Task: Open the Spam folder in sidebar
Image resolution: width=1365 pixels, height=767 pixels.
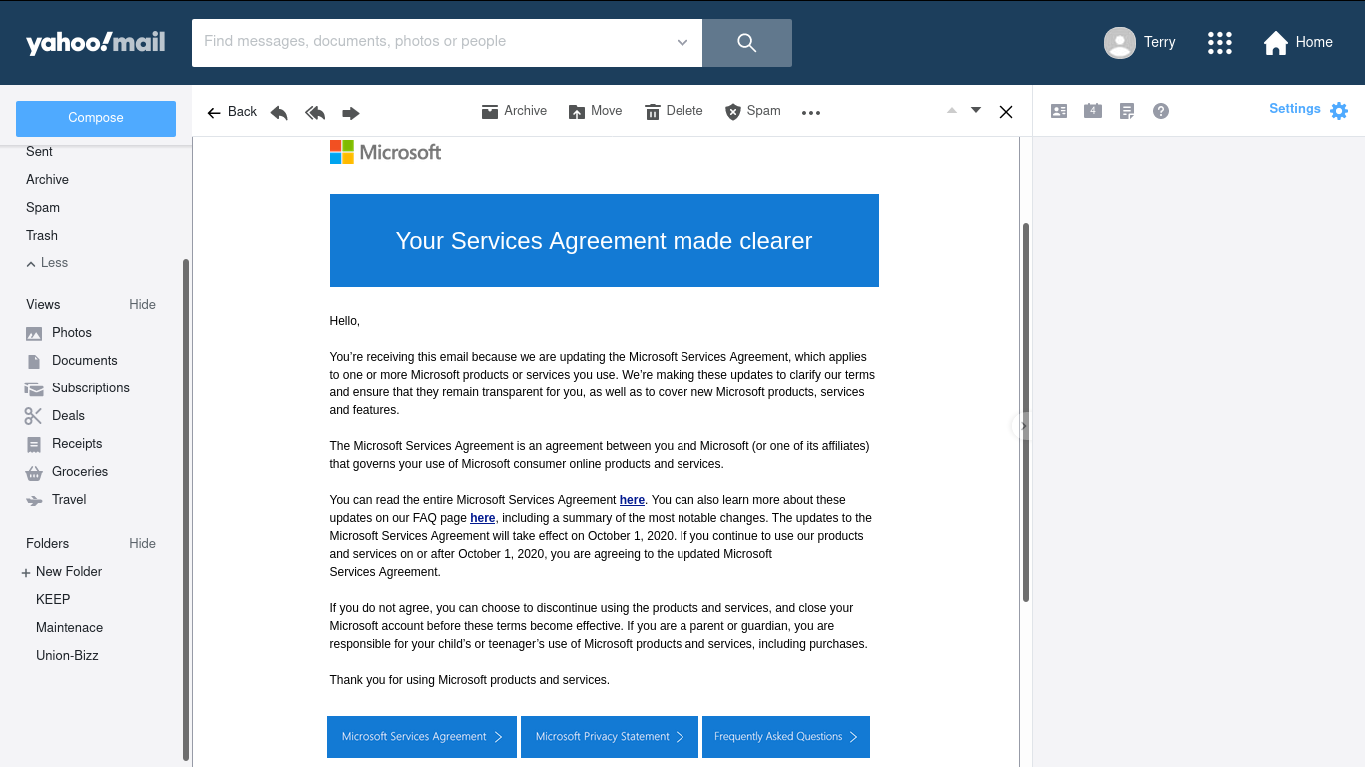Action: (43, 208)
